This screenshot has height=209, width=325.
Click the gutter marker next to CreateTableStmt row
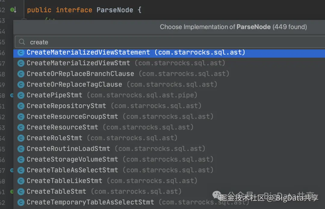coord(12,192)
